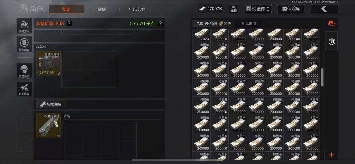Open the 装备方案 loadout icon
355x164 pixels.
click(24, 26)
